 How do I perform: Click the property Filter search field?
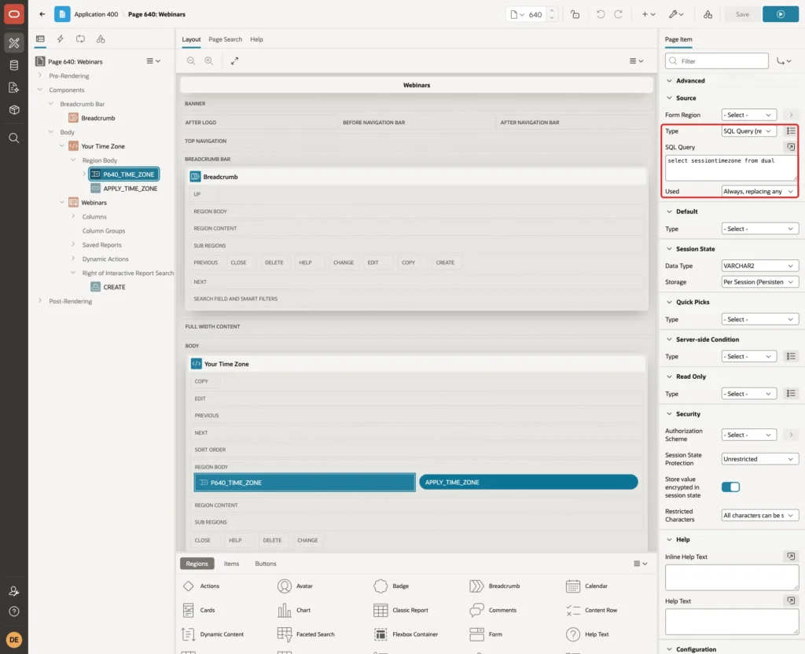[x=717, y=61]
